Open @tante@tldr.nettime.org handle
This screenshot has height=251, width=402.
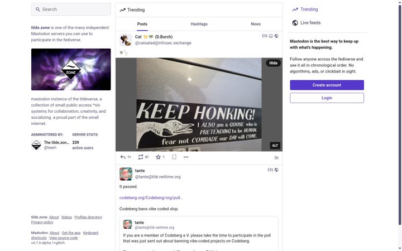[157, 177]
